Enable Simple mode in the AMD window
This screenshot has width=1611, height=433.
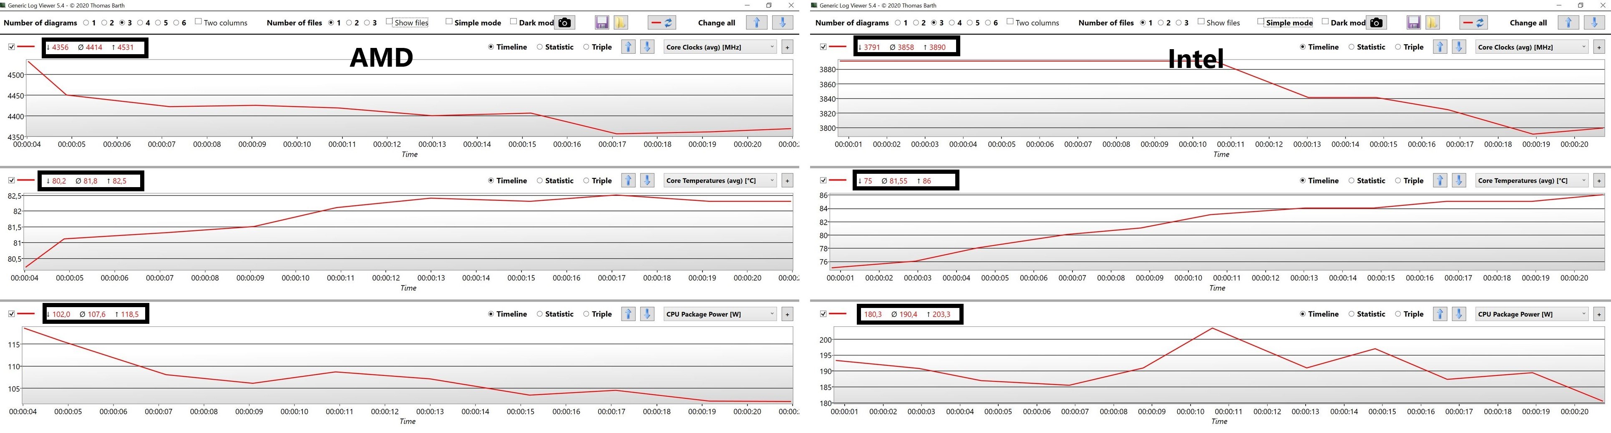click(x=448, y=22)
